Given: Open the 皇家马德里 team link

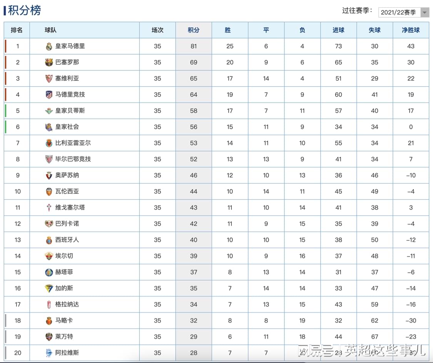Looking at the screenshot, I should pos(70,46).
